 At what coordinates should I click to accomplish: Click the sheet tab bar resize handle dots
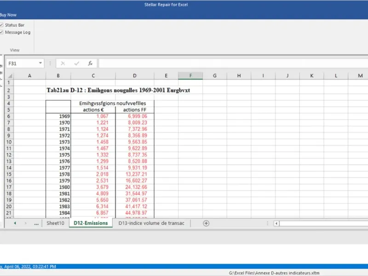point(267,223)
